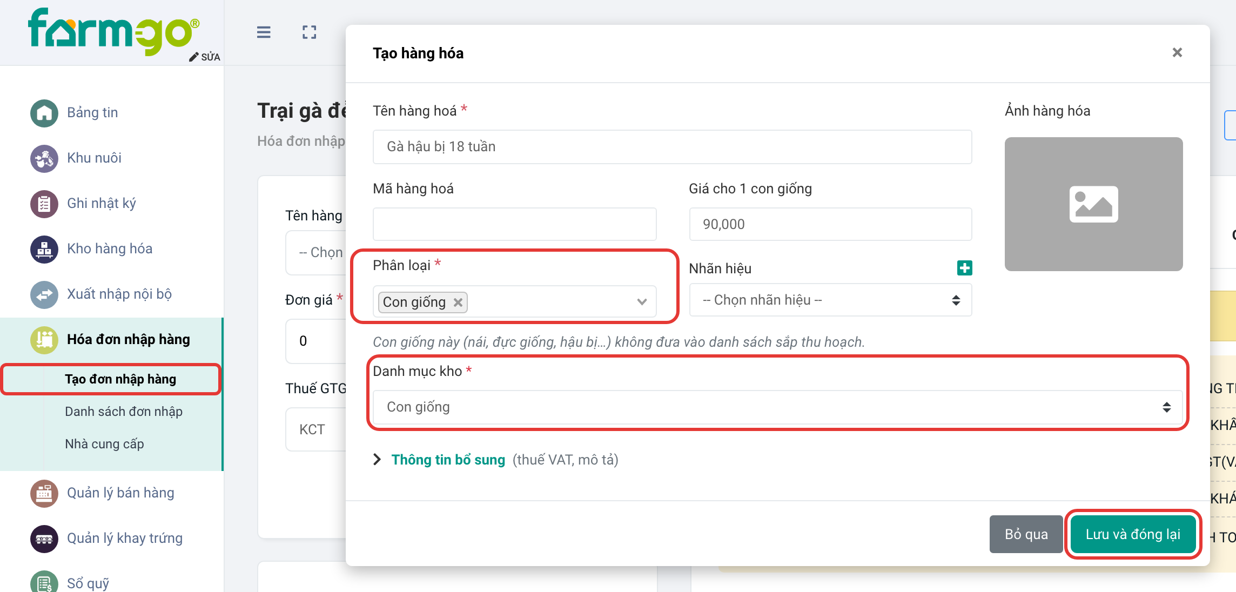Open the Quản lý khay trứng link
This screenshot has height=592, width=1236.
tap(125, 538)
